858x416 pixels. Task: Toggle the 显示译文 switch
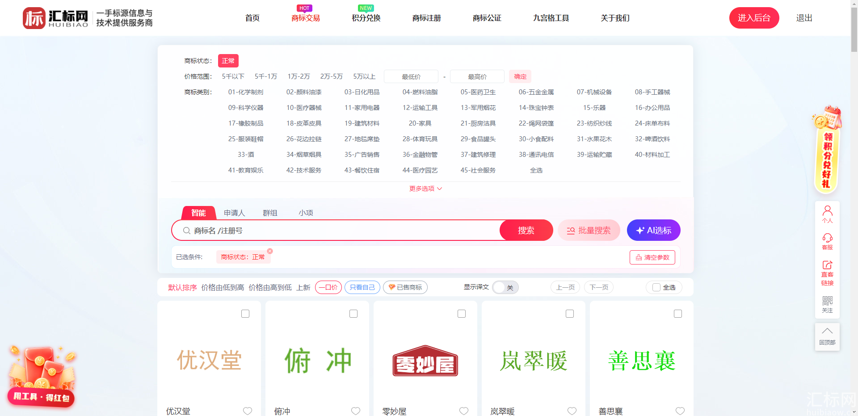pos(505,287)
